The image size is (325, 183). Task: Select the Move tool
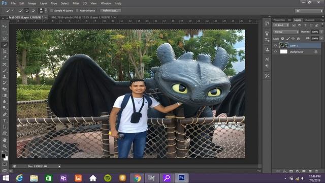click(x=5, y=26)
